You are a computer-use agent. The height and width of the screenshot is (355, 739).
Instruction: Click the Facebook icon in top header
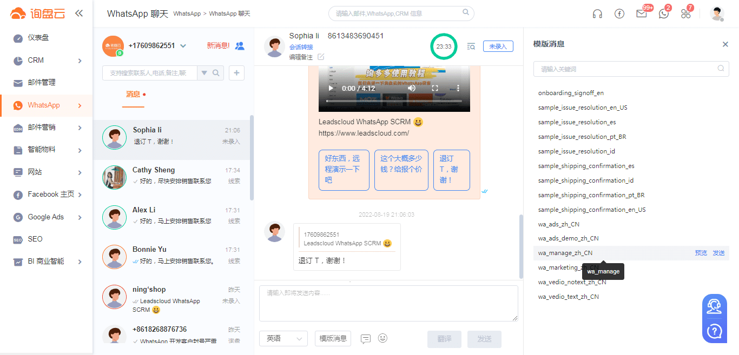tap(619, 14)
